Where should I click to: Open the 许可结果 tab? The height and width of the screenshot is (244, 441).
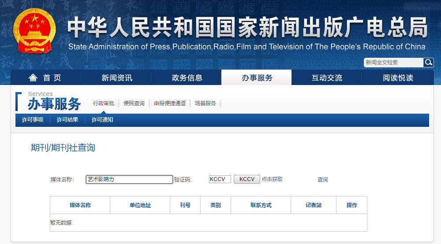[x=67, y=120]
